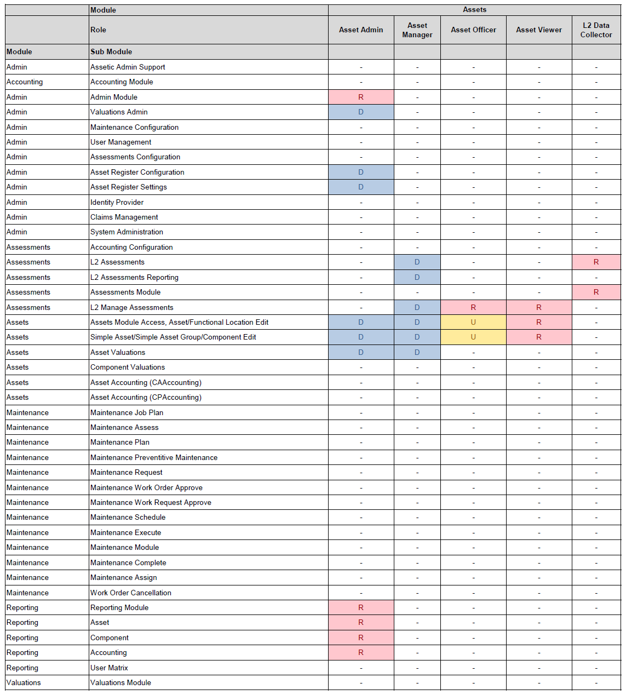Select the Valuations Module cell

(209, 682)
